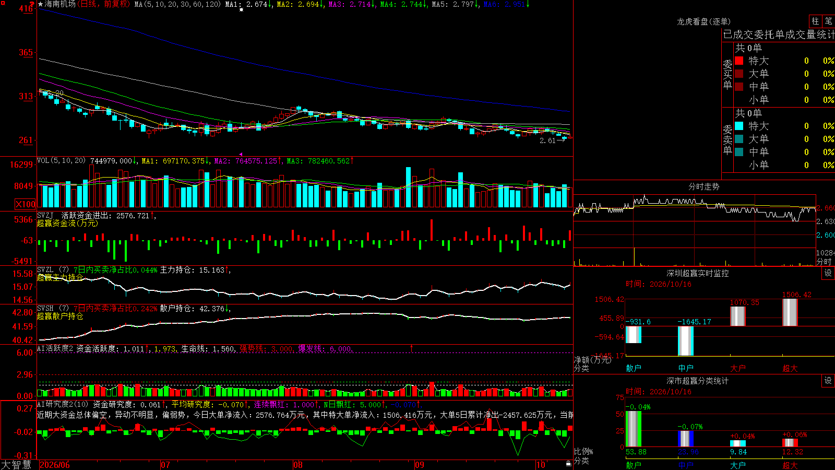Click the 日线,前复权 period label
The image size is (835, 470).
click(104, 4)
